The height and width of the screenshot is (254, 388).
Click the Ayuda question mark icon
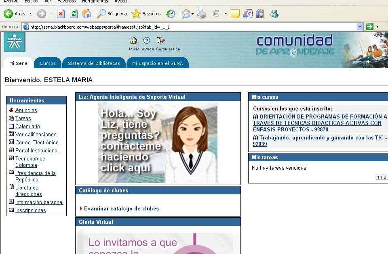pos(147,40)
